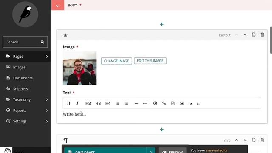Expand the Taxonomy submenu chevron
272x153 pixels.
(47, 99)
